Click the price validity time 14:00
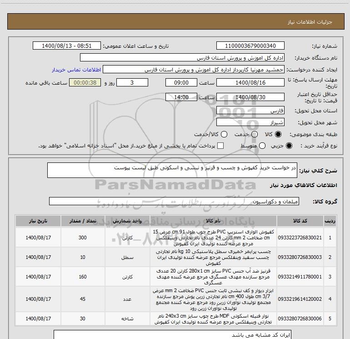This screenshot has width=350, height=339. coord(181,97)
